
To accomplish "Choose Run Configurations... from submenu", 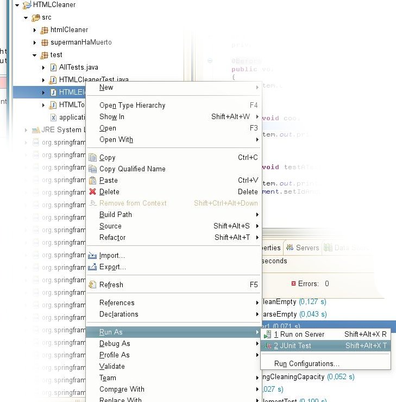I will (306, 364).
